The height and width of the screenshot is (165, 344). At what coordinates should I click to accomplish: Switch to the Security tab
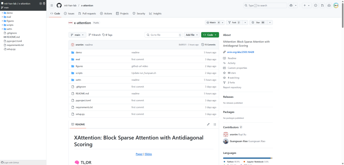tap(139, 14)
